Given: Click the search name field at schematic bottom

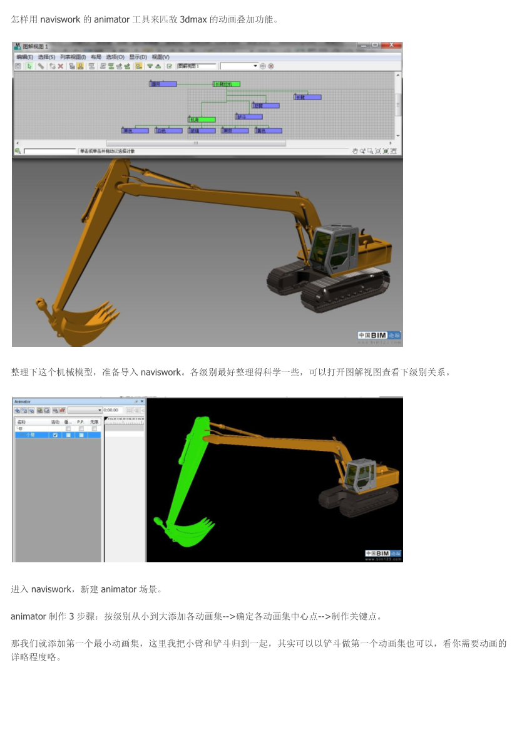Looking at the screenshot, I should (50, 151).
